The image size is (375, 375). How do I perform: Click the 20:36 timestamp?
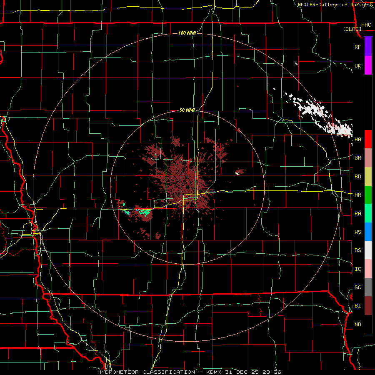click(272, 372)
